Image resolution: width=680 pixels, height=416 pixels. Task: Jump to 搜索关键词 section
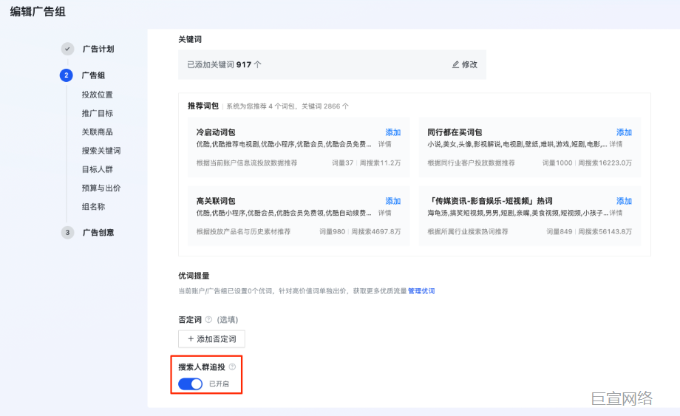pos(101,151)
